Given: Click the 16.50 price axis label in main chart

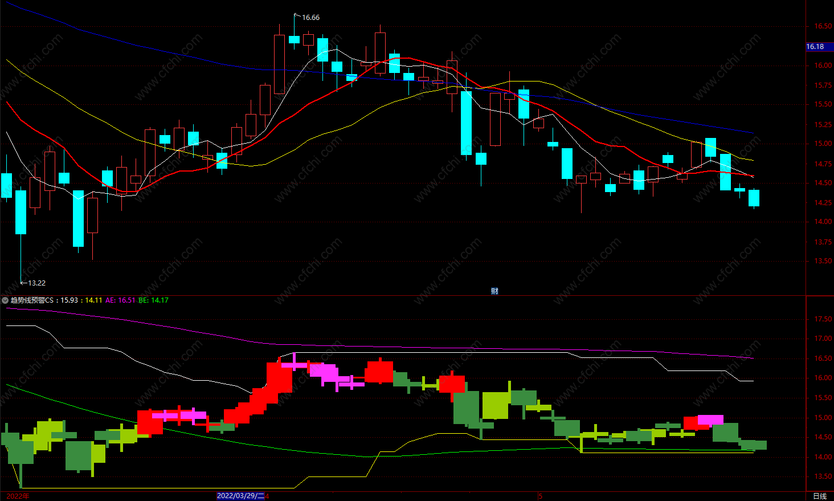Looking at the screenshot, I should pyautogui.click(x=823, y=26).
